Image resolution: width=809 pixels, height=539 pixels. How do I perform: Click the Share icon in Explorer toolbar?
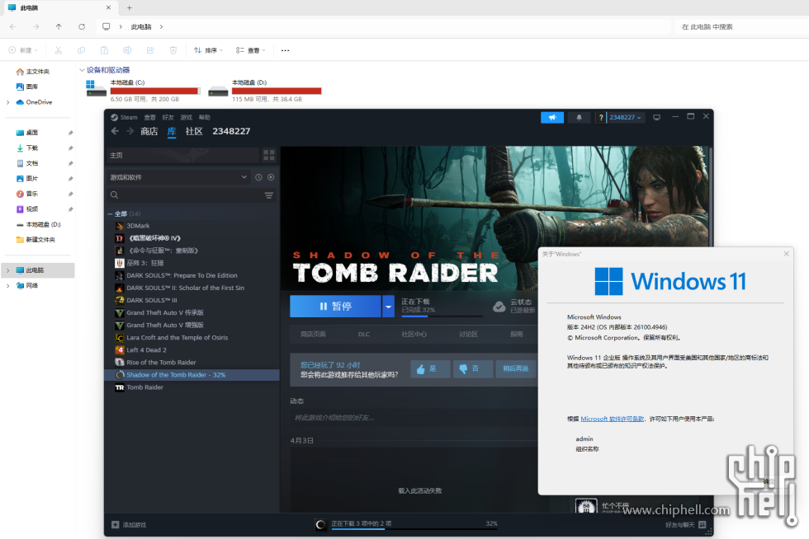click(x=150, y=50)
